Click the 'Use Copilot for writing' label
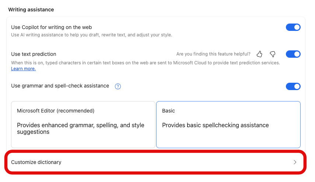 point(51,27)
